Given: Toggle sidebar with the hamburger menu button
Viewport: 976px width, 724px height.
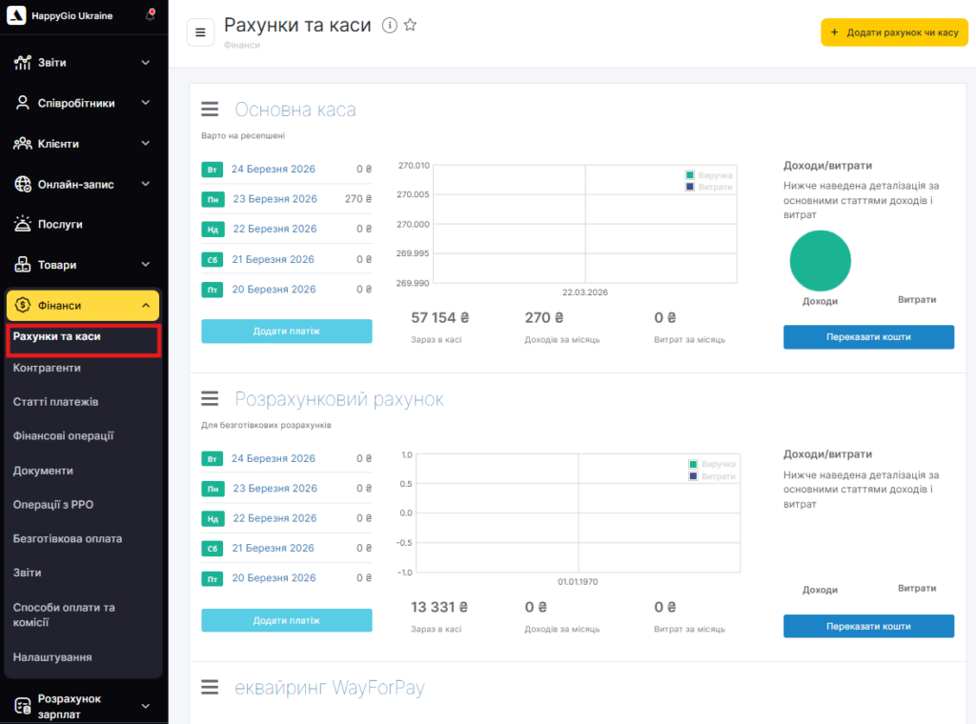Looking at the screenshot, I should pyautogui.click(x=200, y=31).
